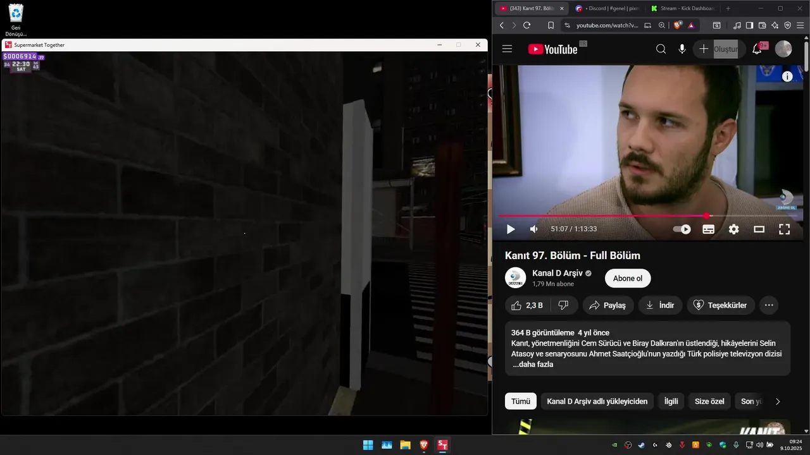Image resolution: width=810 pixels, height=455 pixels.
Task: Expand the description with ...daha fazla
Action: click(x=533, y=365)
